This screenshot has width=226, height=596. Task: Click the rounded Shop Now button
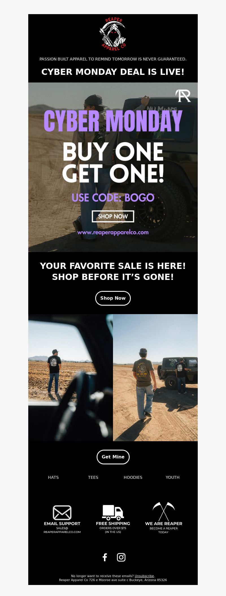click(x=113, y=298)
